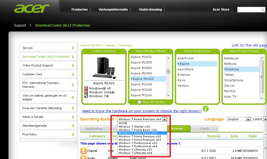The width and height of the screenshot is (267, 159).
Task: Go to the Acer Store
Action: 221,10
